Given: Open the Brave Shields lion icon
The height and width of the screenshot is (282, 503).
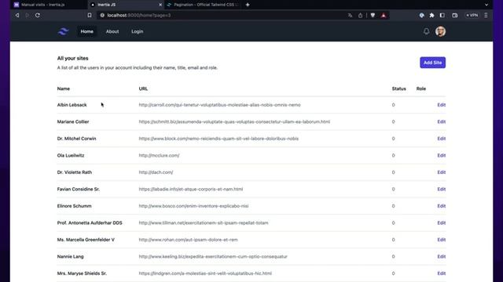Looking at the screenshot, I should coord(373,16).
